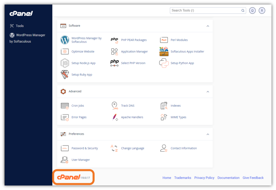Open the Cron Jobs text link

(x=78, y=106)
